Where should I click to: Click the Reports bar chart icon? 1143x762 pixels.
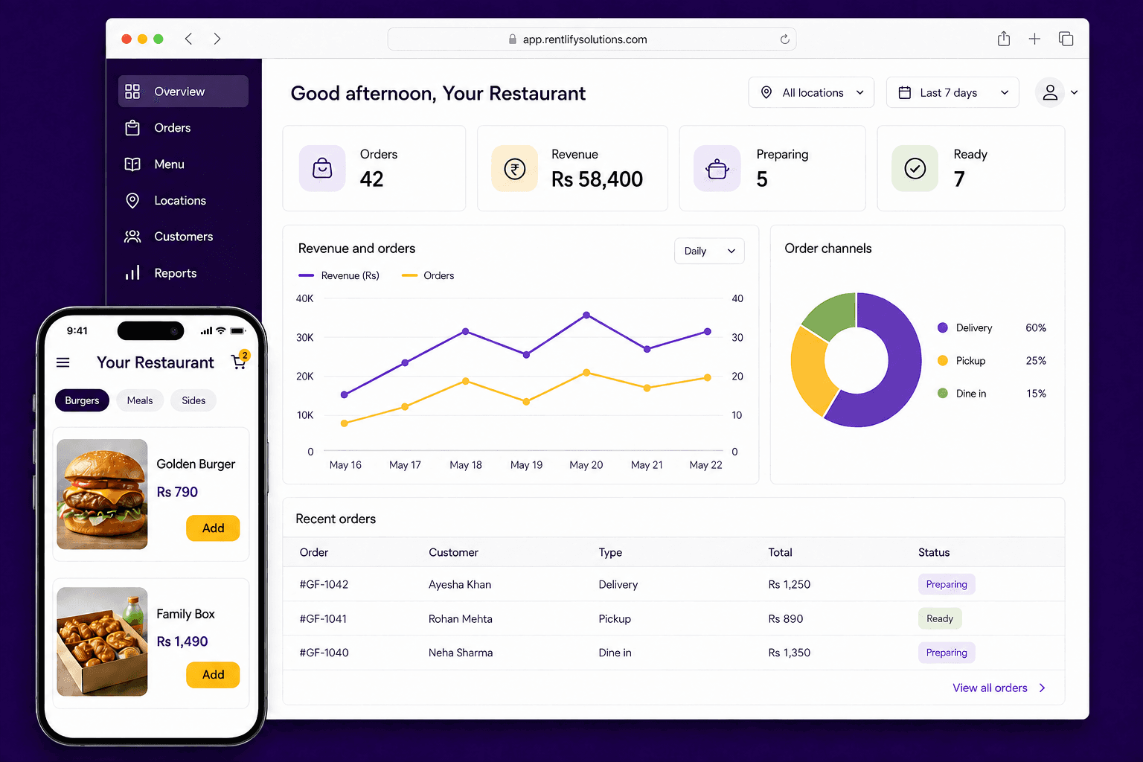coord(132,273)
